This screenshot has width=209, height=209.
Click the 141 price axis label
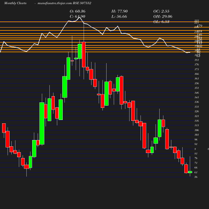[196, 97]
